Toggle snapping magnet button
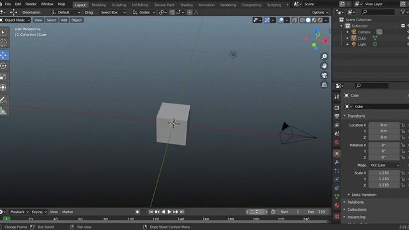 172,12
